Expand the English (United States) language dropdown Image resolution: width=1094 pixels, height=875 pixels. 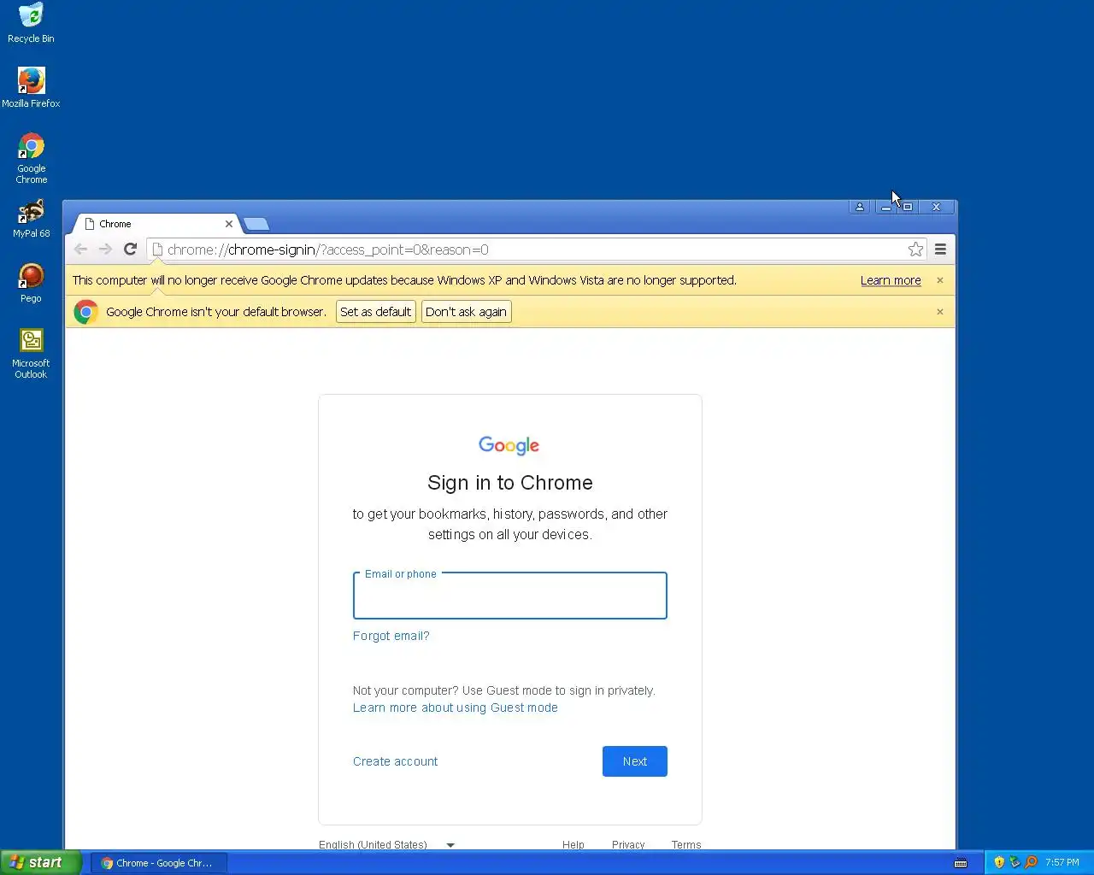(x=387, y=844)
